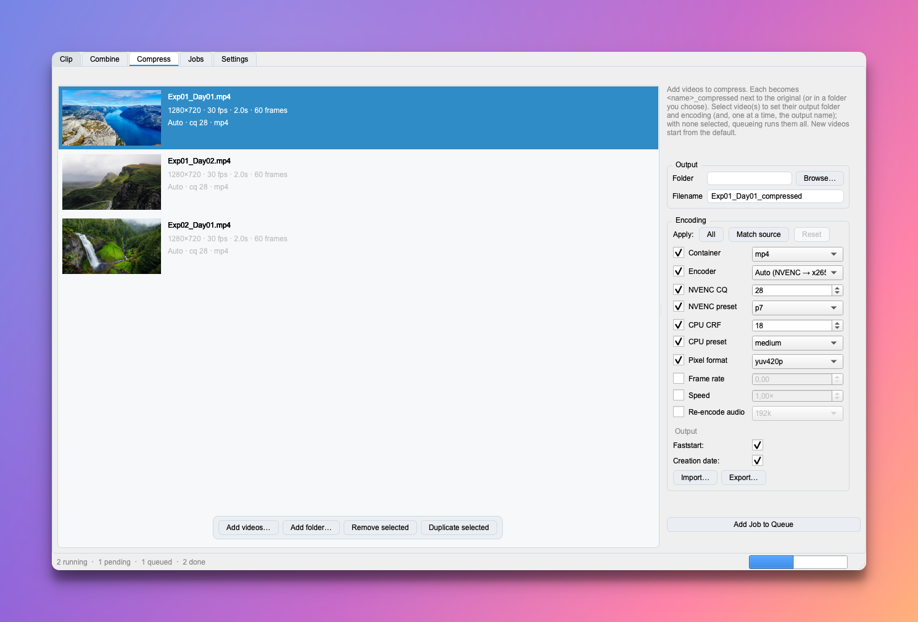Viewport: 918px width, 622px height.
Task: Import encoding settings
Action: (x=695, y=478)
